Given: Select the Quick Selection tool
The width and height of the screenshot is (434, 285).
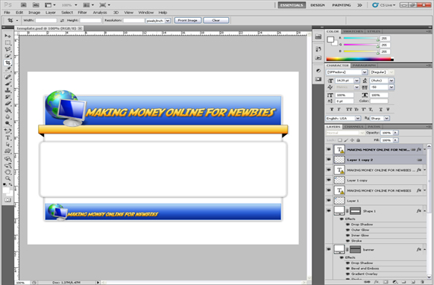Looking at the screenshot, I should pyautogui.click(x=7, y=56).
